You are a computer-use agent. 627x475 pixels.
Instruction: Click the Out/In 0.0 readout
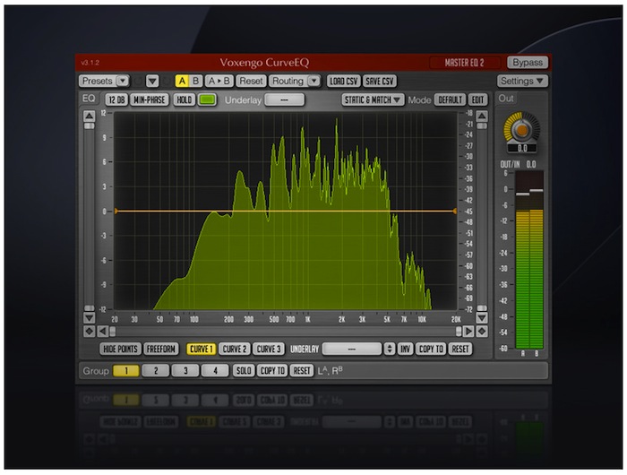click(519, 164)
